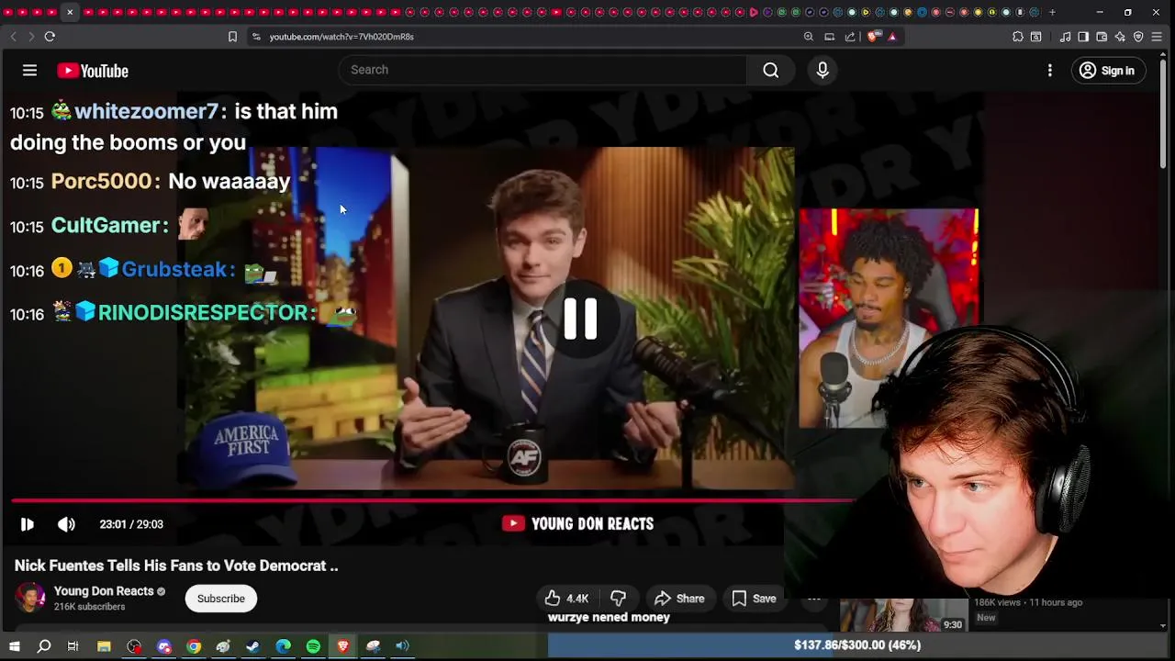The image size is (1175, 661).
Task: Reload the page in the browser toolbar
Action: [50, 37]
